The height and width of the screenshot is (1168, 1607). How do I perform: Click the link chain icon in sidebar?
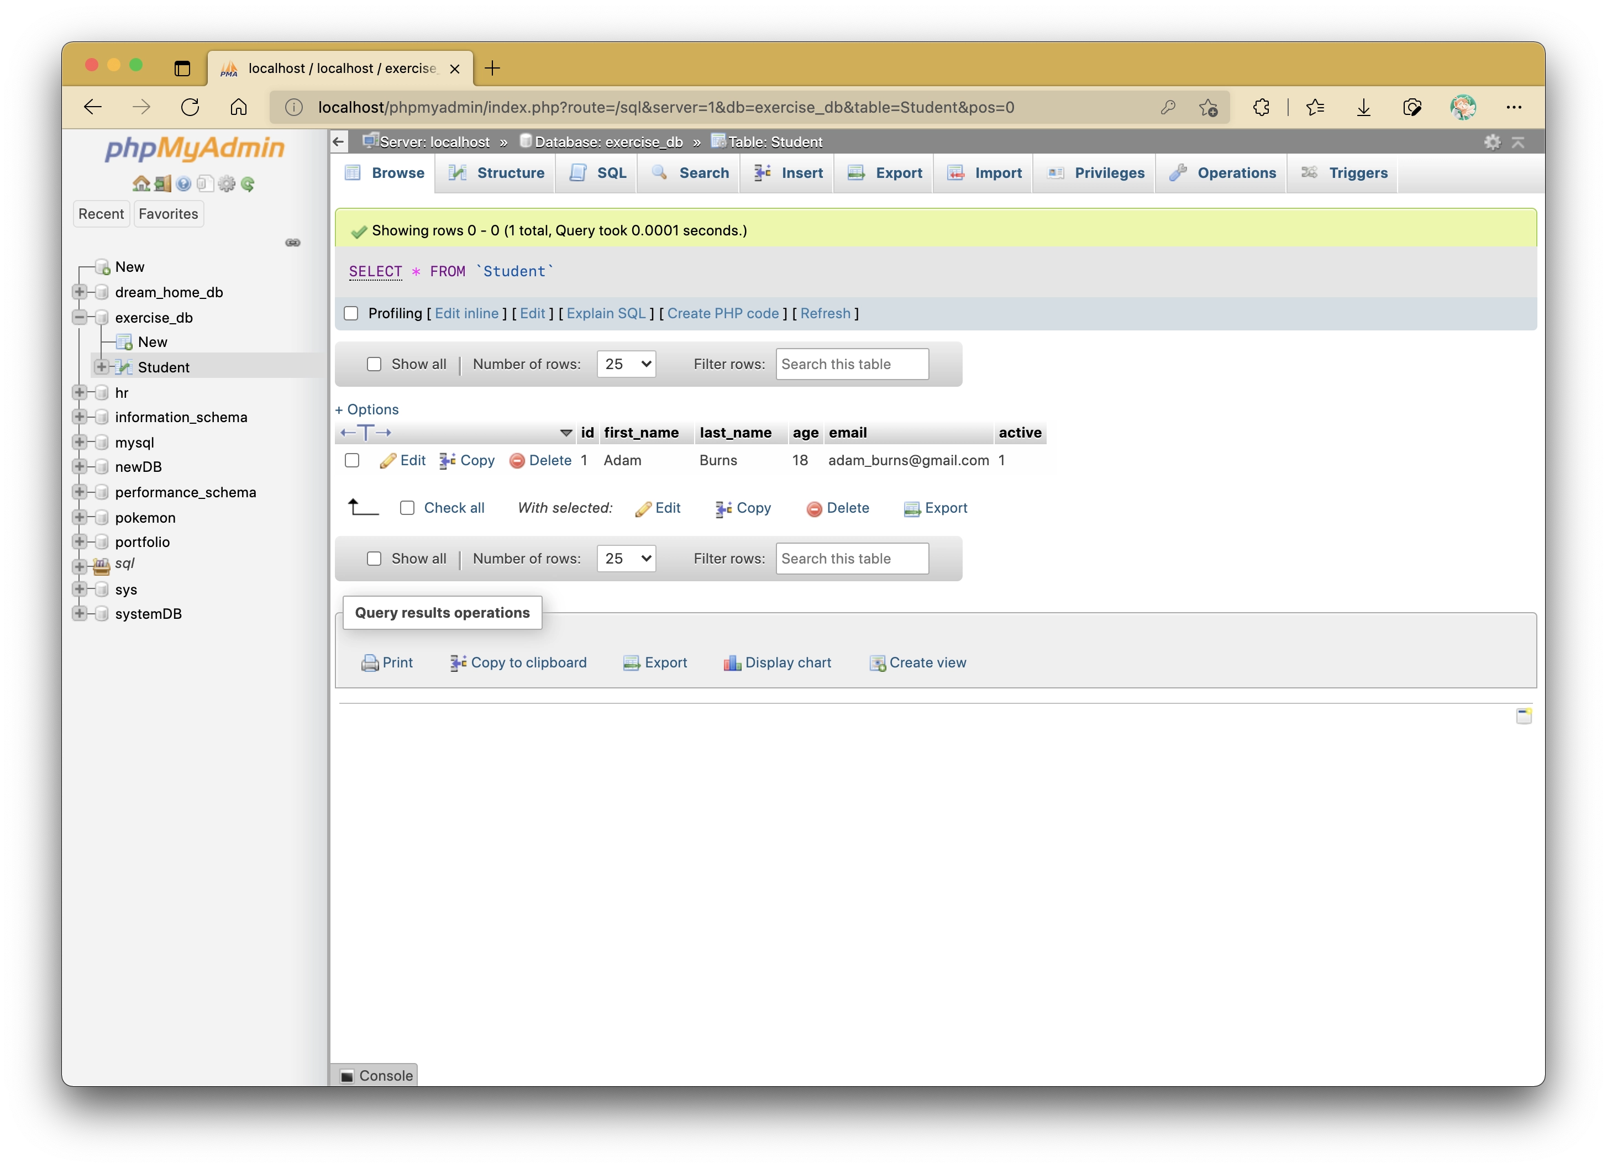293,243
